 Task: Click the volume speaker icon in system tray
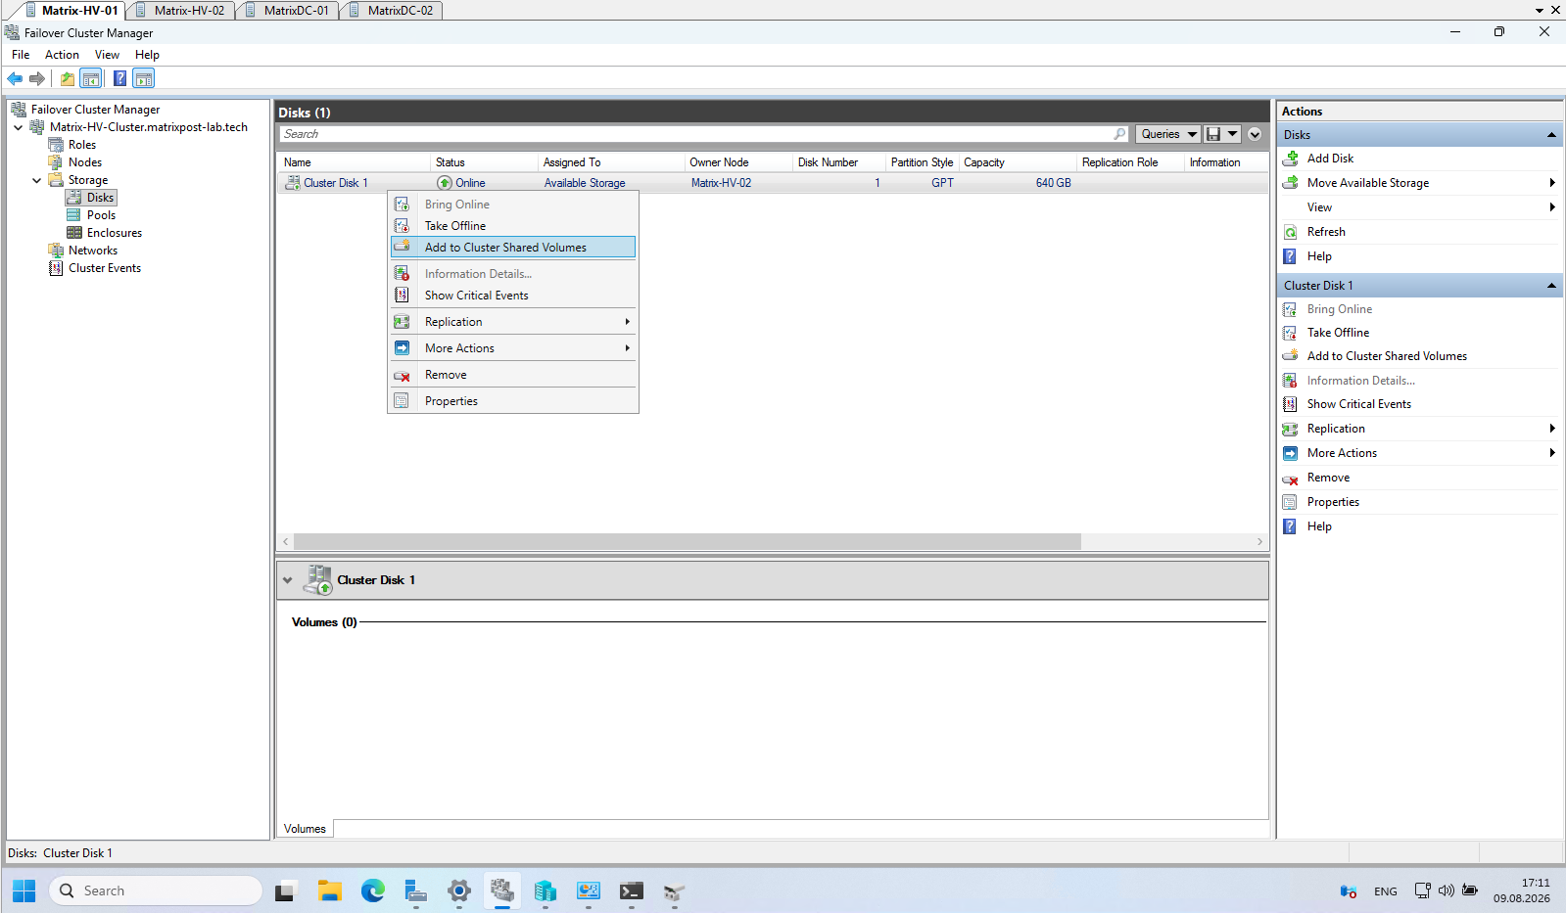click(x=1446, y=890)
